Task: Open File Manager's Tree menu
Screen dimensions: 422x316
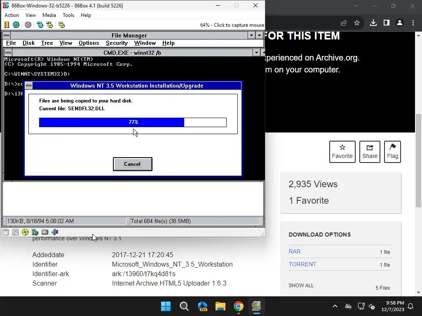Action: [47, 43]
